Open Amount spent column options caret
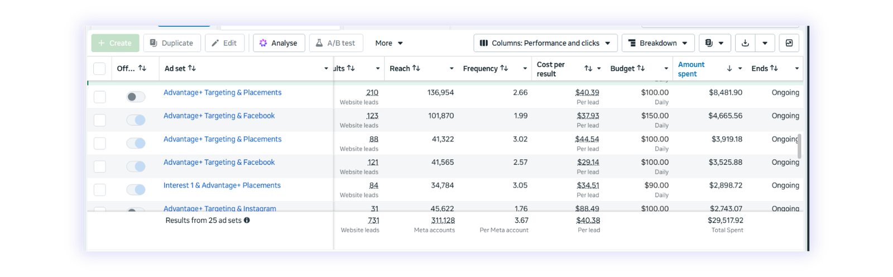Screen dimensions: 893x277 tap(740, 69)
